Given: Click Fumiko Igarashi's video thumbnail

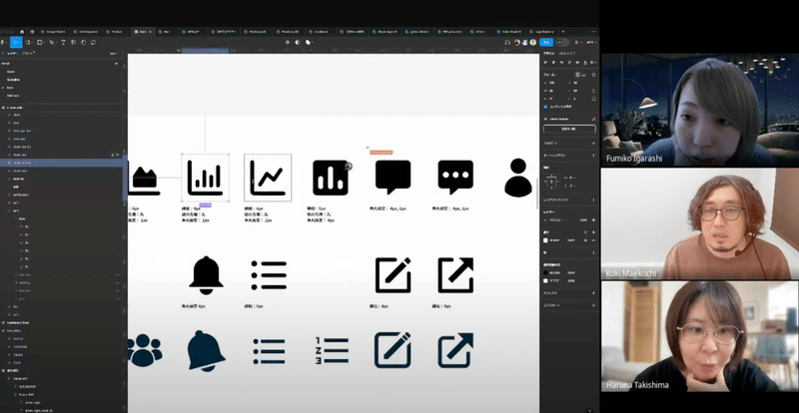Looking at the screenshot, I should [x=700, y=110].
